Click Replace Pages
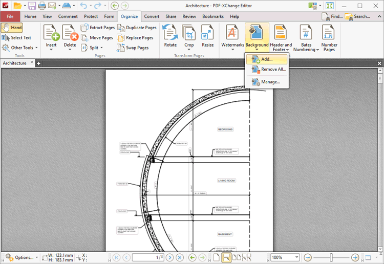The height and width of the screenshot is (264, 384). [135, 38]
